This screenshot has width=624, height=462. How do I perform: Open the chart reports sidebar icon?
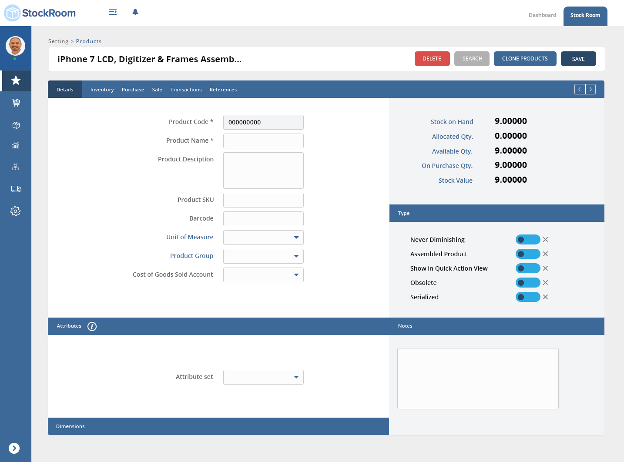(x=16, y=146)
